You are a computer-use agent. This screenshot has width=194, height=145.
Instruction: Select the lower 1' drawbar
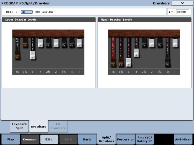(79, 43)
